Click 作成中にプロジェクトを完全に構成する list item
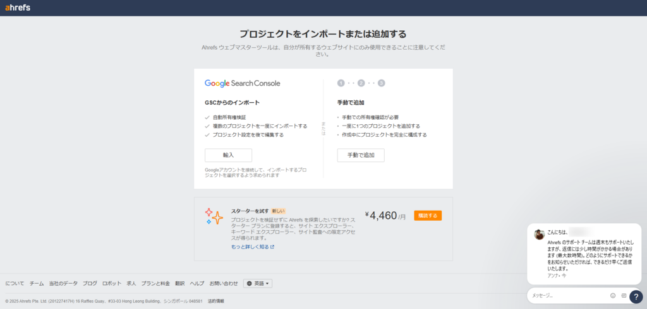647x309 pixels. click(x=384, y=135)
